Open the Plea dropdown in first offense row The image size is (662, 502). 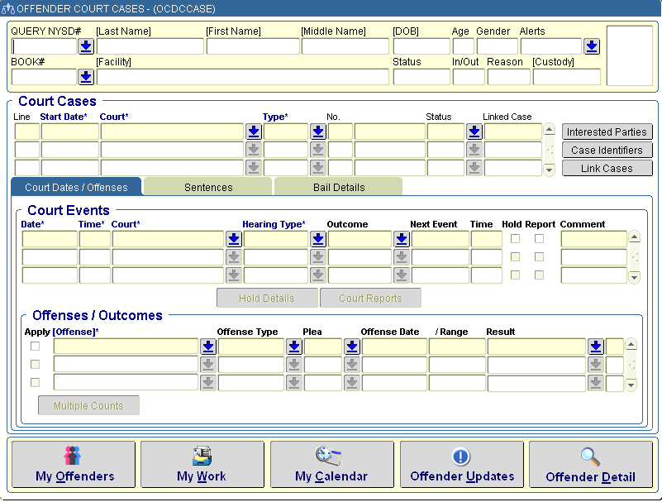tap(352, 347)
